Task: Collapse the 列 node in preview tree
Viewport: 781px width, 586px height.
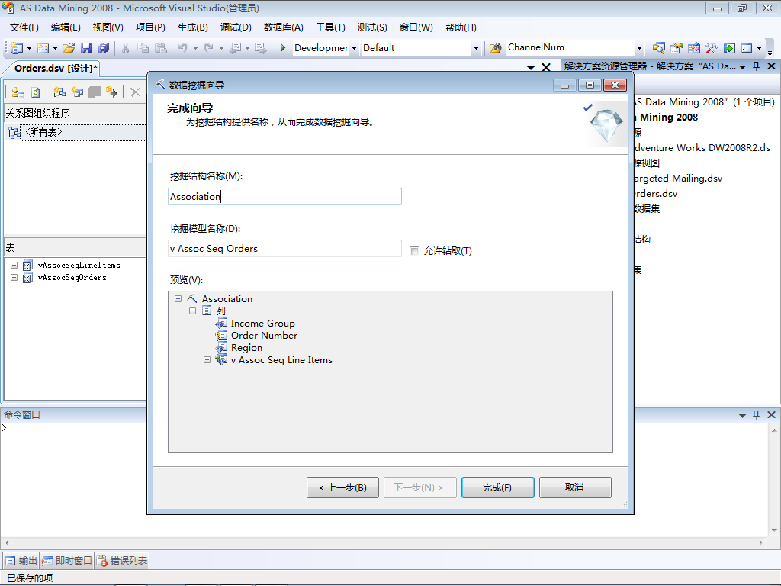Action: (192, 311)
